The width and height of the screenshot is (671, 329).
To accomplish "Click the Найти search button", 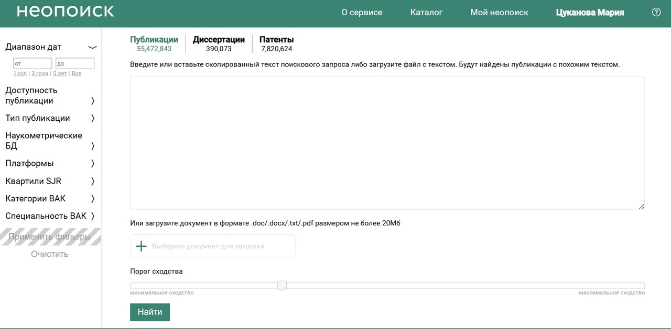I will point(150,312).
